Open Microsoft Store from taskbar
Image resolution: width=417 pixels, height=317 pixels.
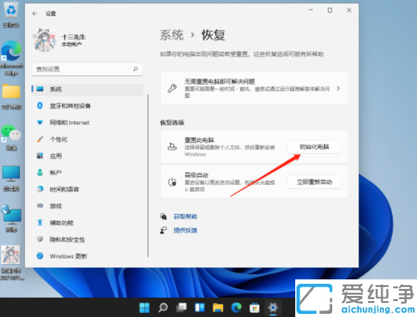click(254, 307)
